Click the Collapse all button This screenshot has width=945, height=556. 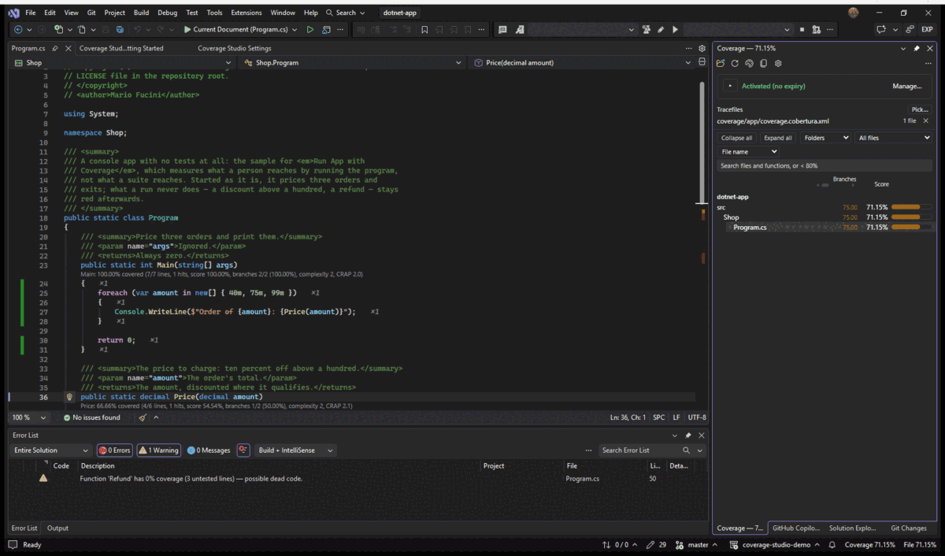coord(737,138)
